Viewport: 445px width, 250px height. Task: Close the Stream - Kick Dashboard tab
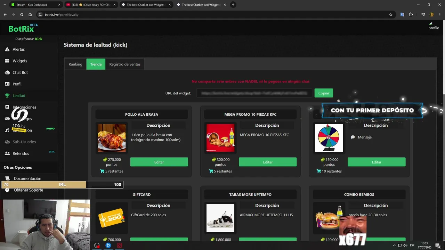coord(59,5)
